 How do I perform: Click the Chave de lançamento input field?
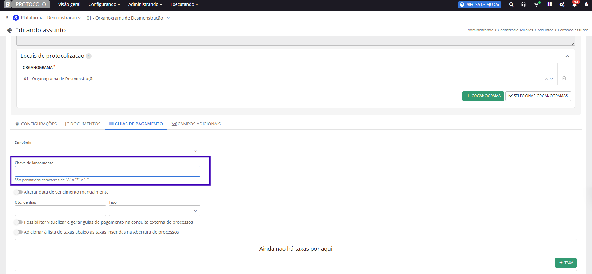click(x=107, y=171)
